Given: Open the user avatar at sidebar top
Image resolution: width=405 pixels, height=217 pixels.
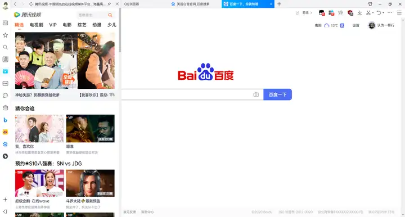Looking at the screenshot, I should point(5,5).
